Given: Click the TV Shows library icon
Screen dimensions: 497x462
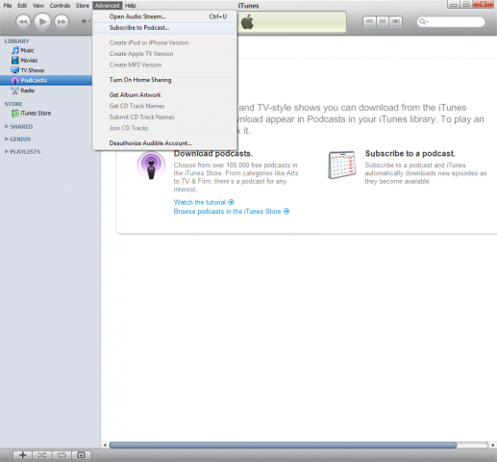Looking at the screenshot, I should pyautogui.click(x=15, y=70).
